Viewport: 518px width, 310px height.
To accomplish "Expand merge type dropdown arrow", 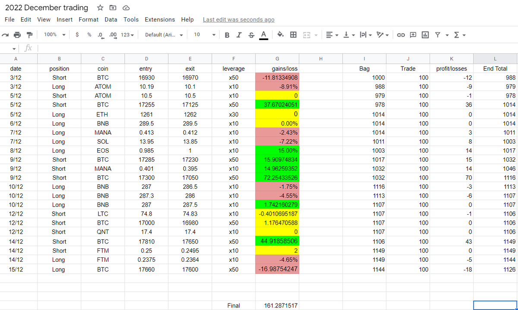I will 316,34.
